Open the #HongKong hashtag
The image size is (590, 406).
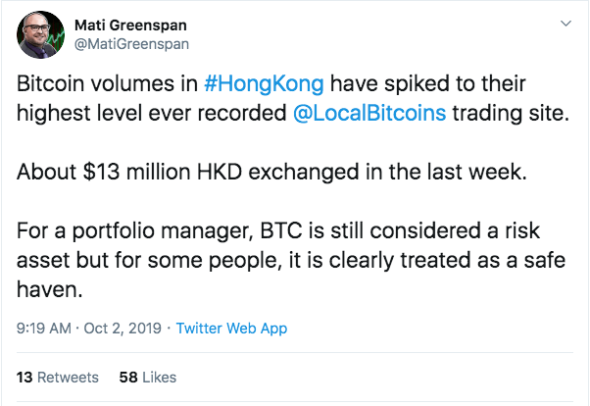coord(264,83)
